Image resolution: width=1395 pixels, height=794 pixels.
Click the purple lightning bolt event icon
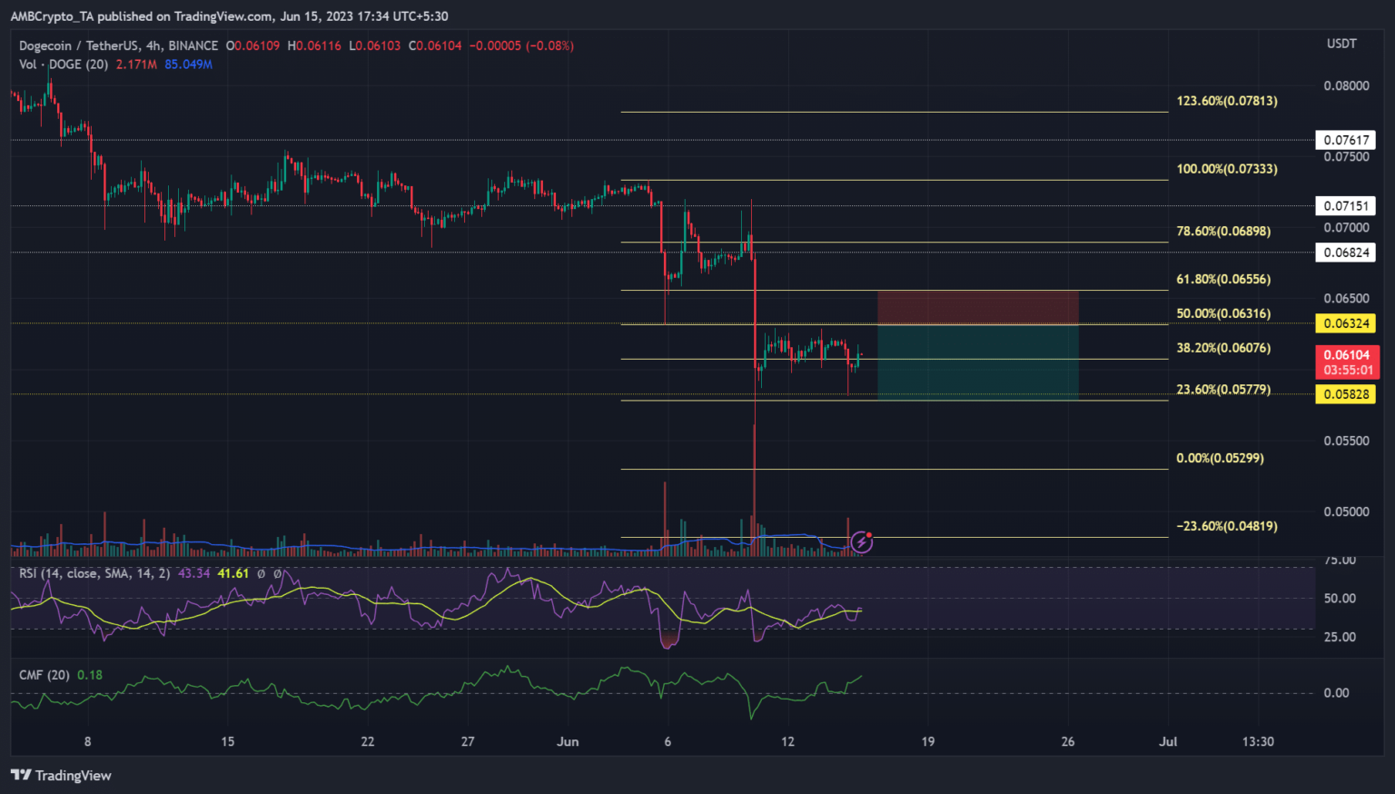pos(861,543)
